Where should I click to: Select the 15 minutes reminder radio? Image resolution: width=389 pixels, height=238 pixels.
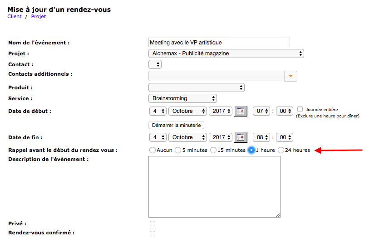pyautogui.click(x=213, y=150)
